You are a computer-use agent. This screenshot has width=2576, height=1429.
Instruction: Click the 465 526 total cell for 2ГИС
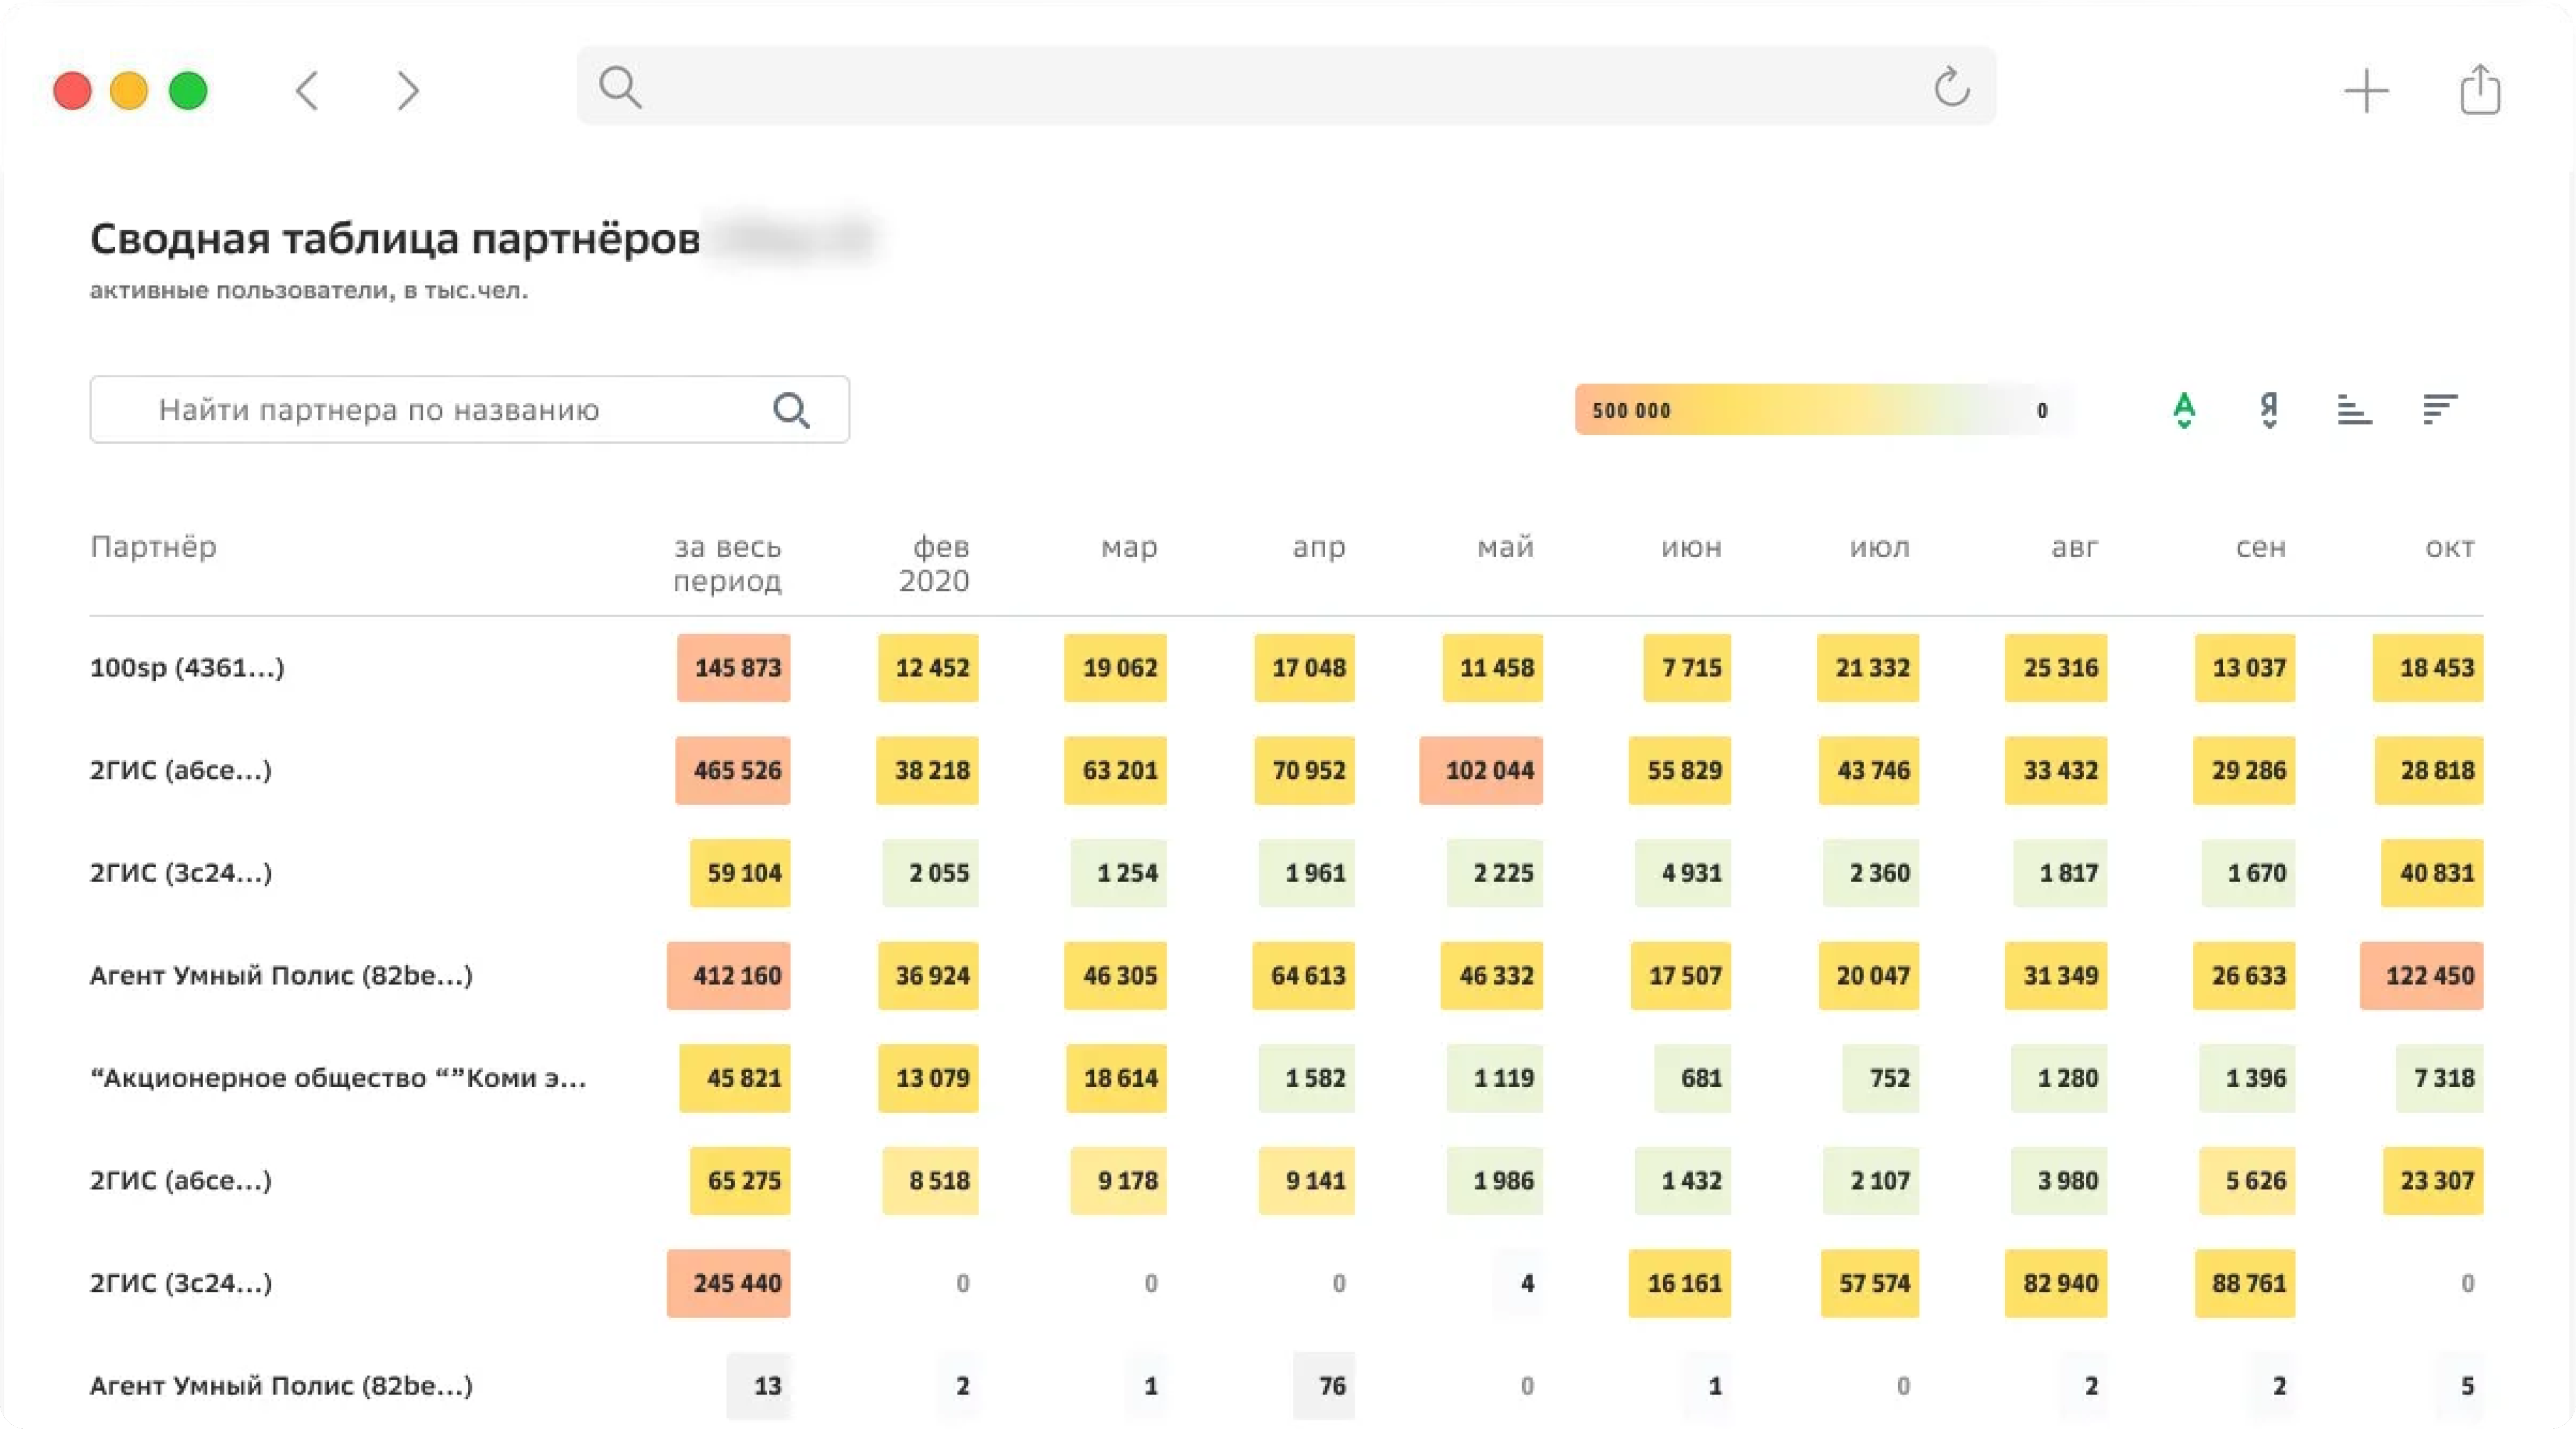point(733,771)
